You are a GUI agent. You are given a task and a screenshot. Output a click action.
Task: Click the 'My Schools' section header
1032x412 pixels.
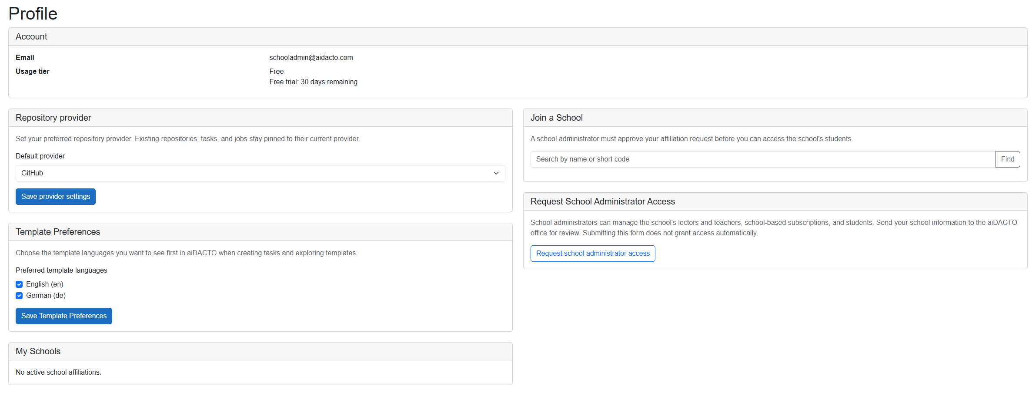click(x=38, y=351)
